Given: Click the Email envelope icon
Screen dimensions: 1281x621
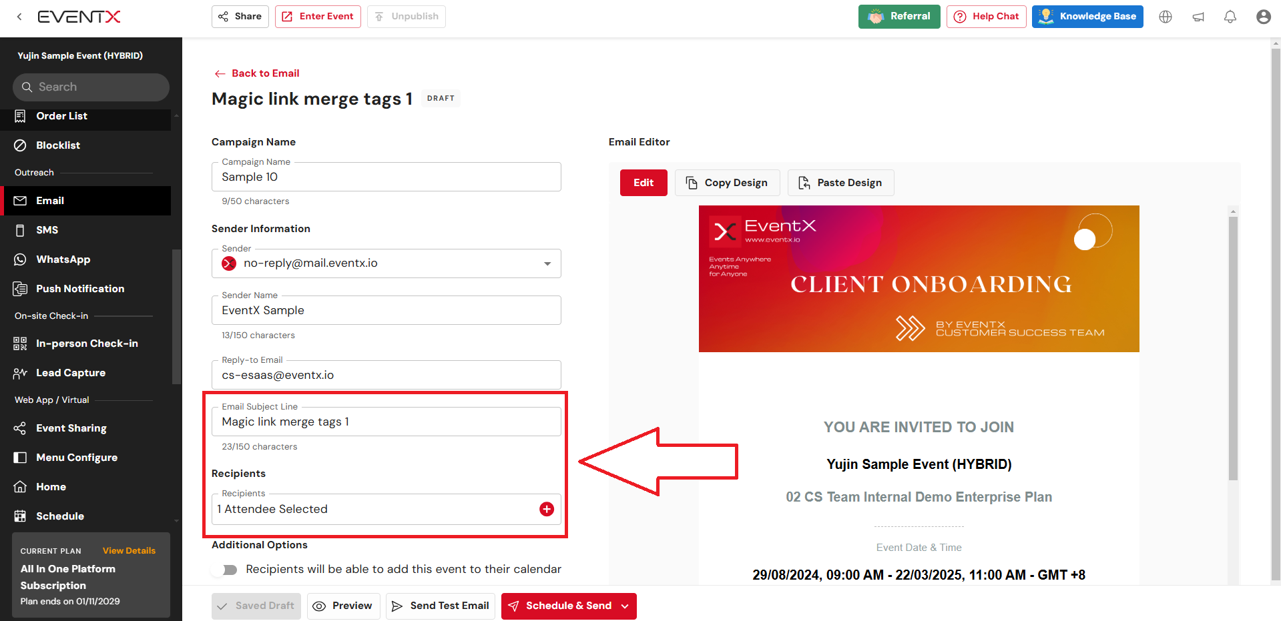Looking at the screenshot, I should (20, 201).
